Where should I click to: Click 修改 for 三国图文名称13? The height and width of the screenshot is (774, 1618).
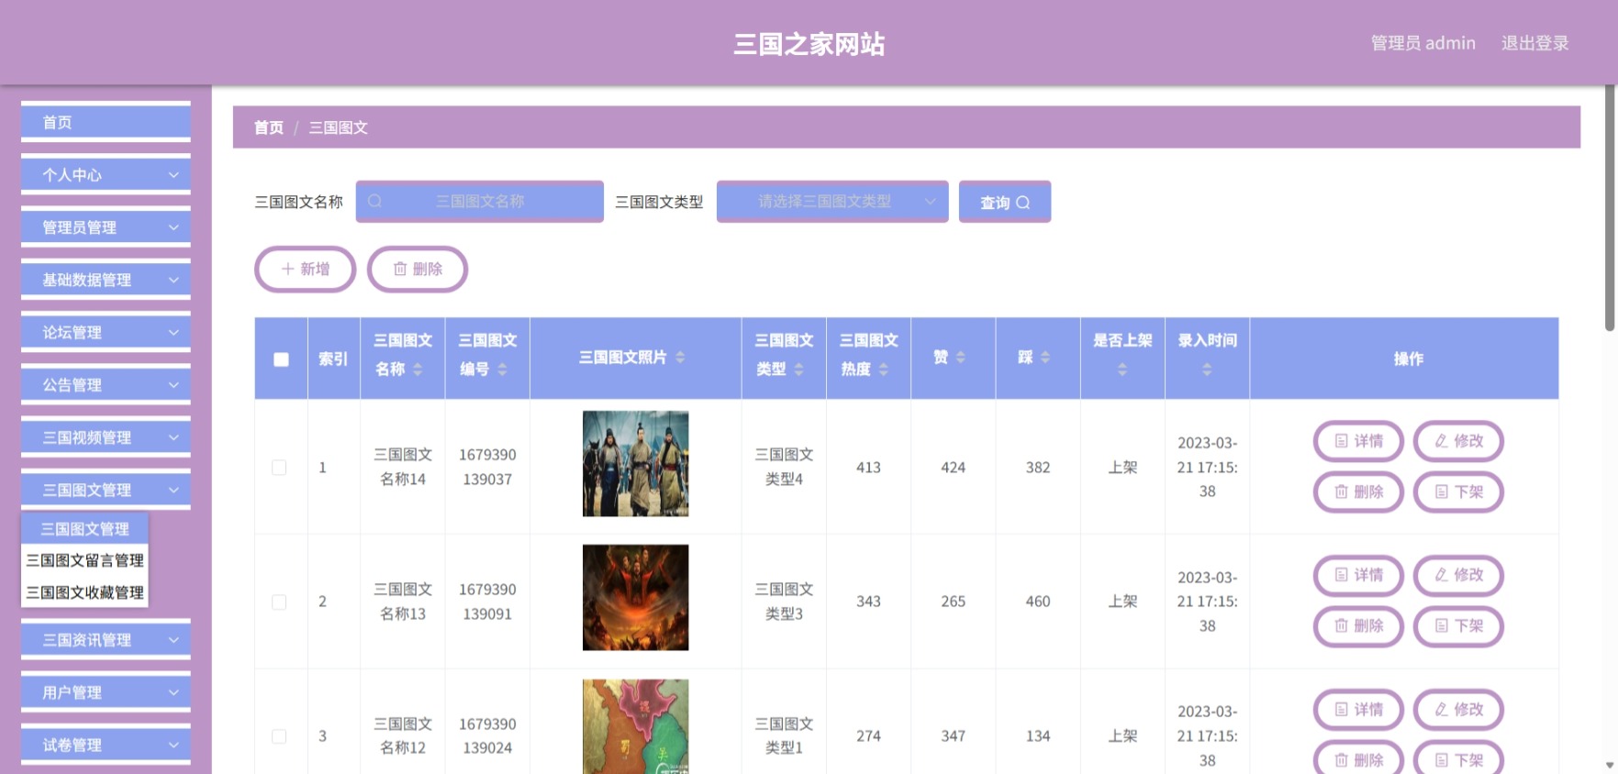tap(1458, 575)
